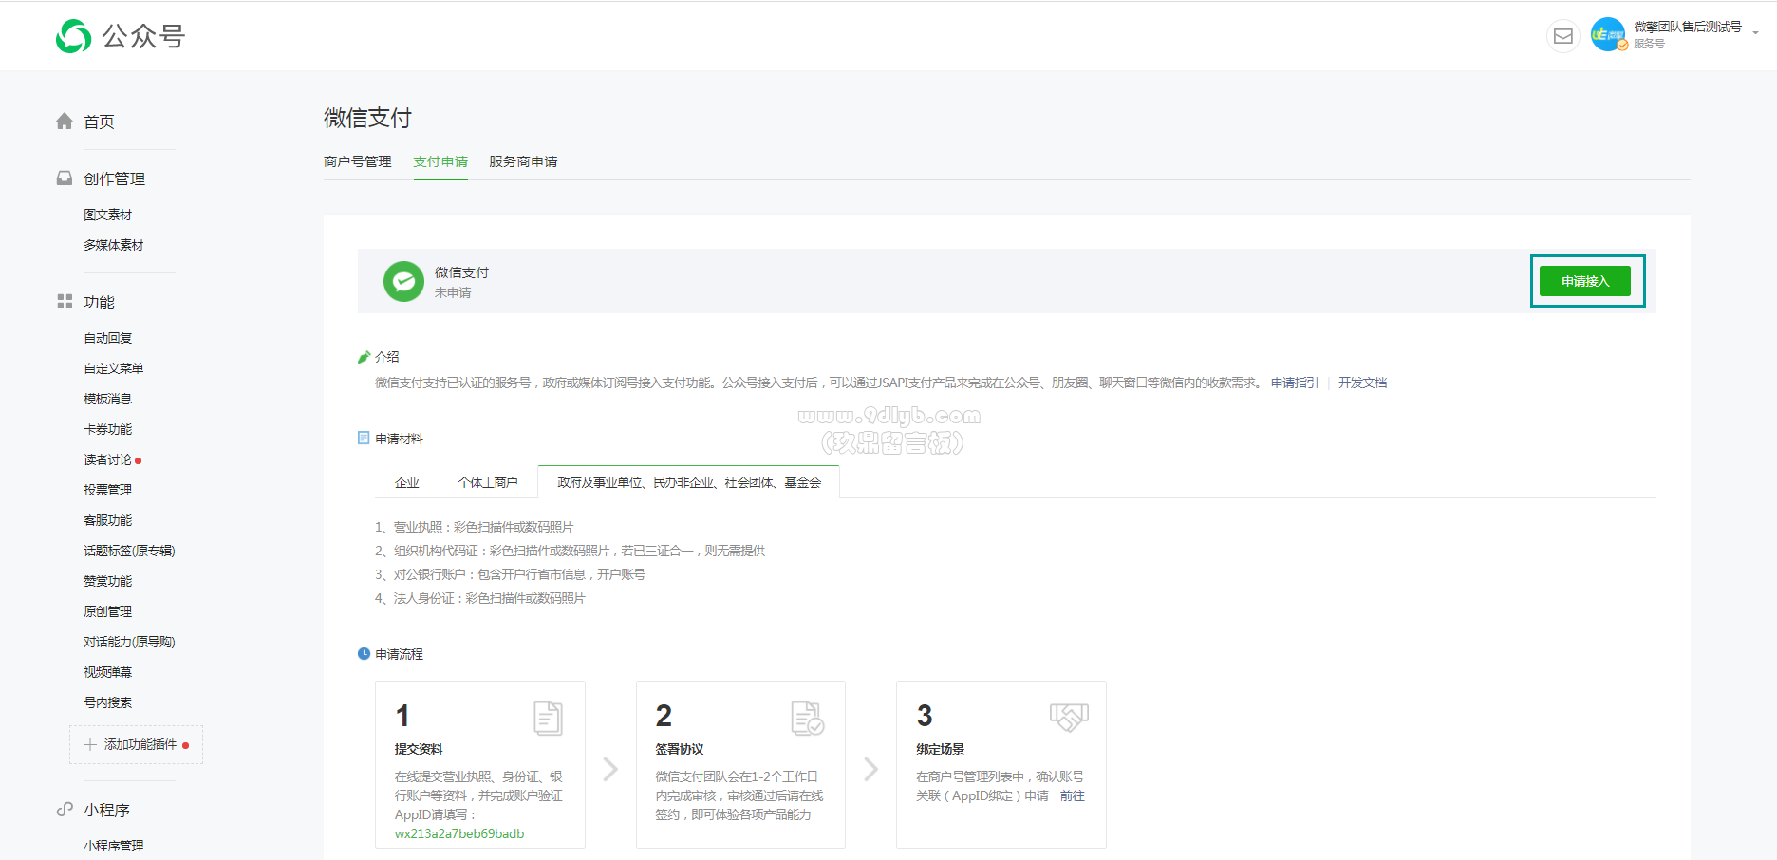Switch to the 服务商申请 tab
This screenshot has height=860, width=1777.
coord(523,161)
